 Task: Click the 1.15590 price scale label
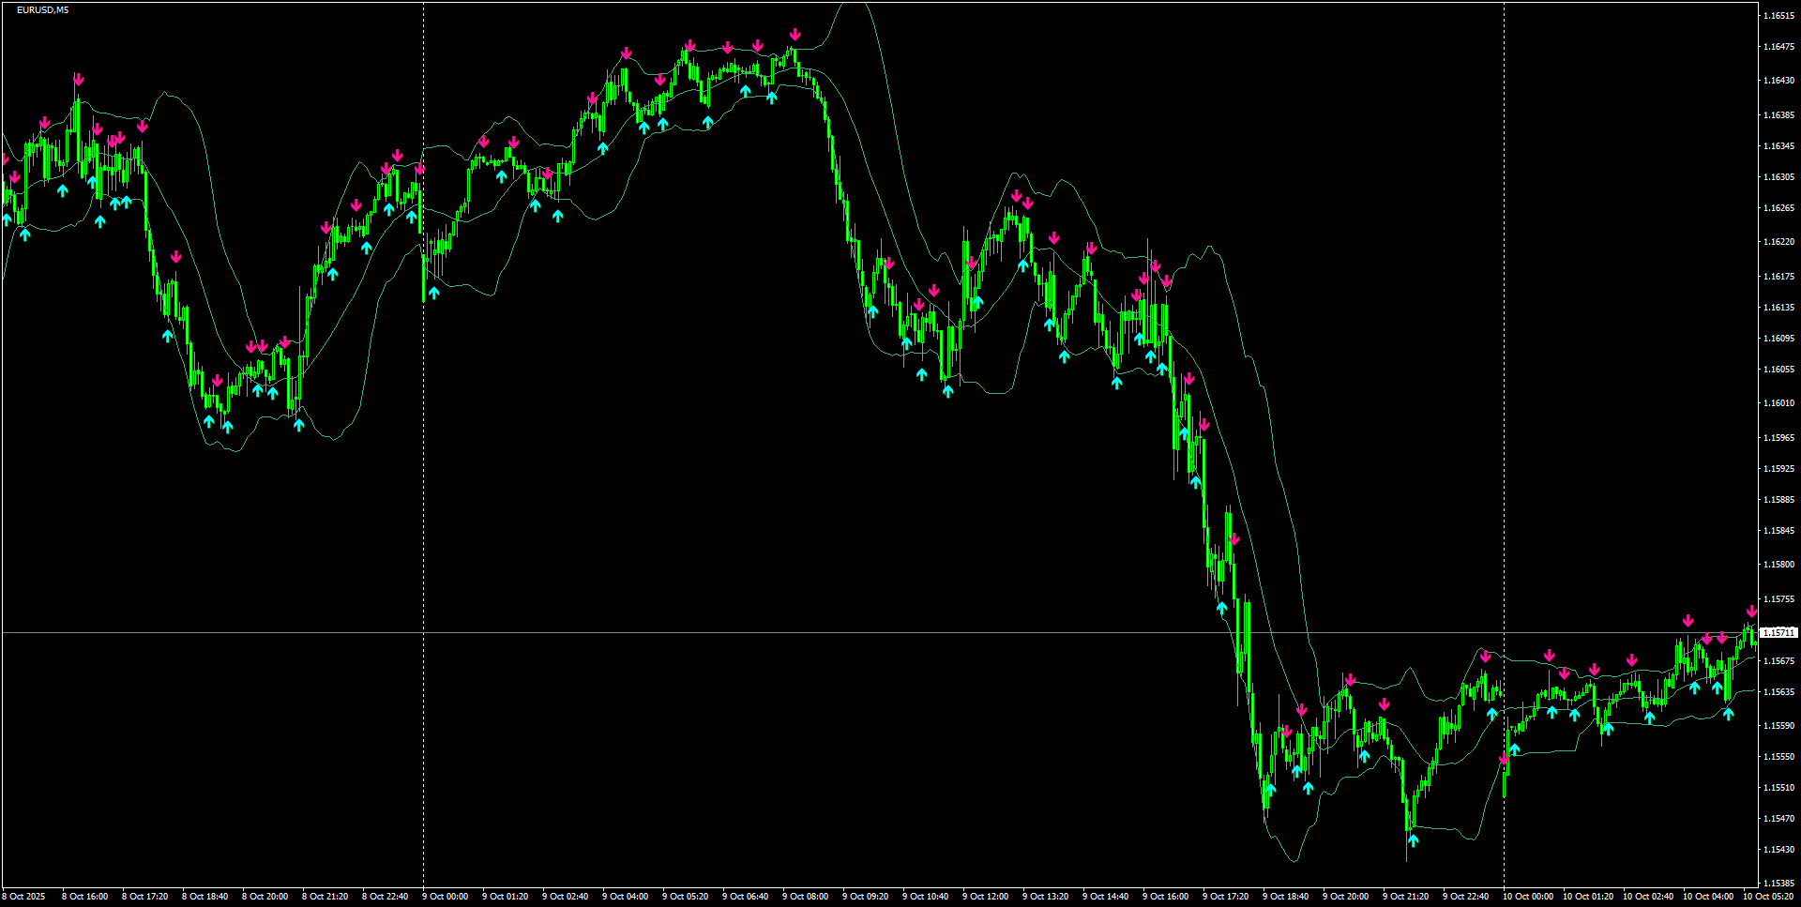(x=1778, y=726)
